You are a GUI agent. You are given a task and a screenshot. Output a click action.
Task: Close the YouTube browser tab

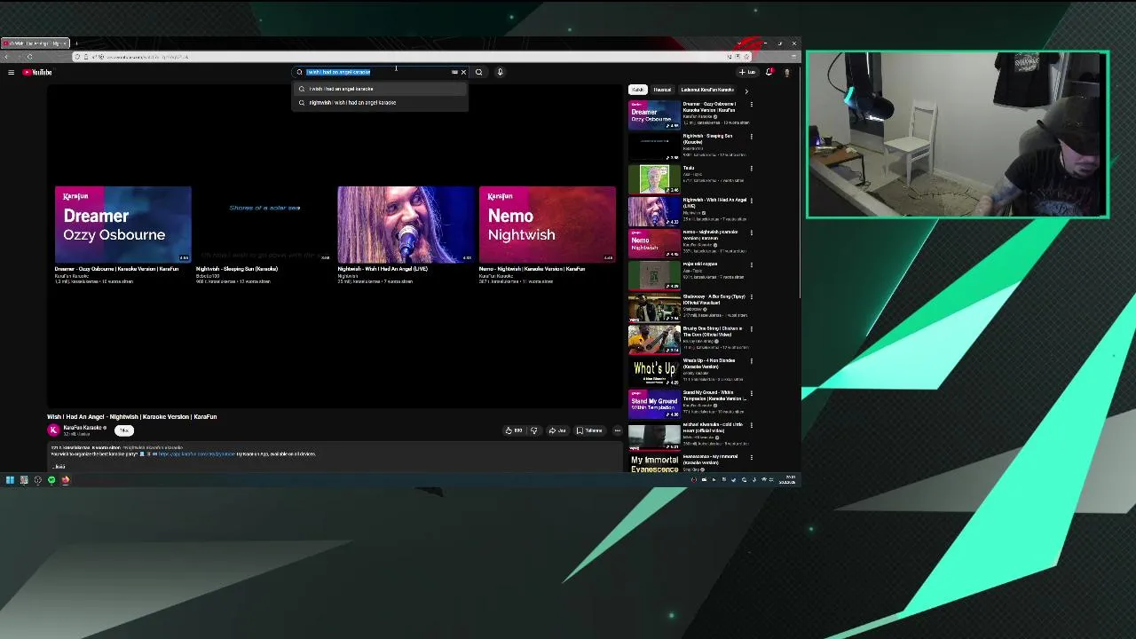point(64,43)
